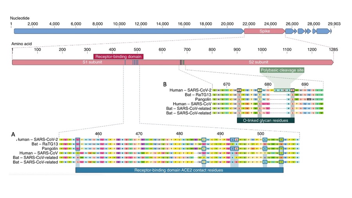Image resolution: width=352 pixels, height=198 pixels.
Task: Click the ACE2 contact residues blue bar
Action: coord(179,170)
